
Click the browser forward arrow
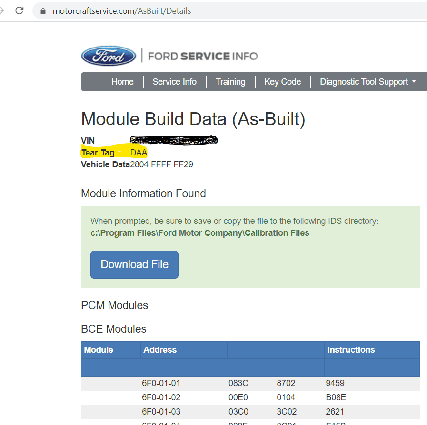(1, 10)
